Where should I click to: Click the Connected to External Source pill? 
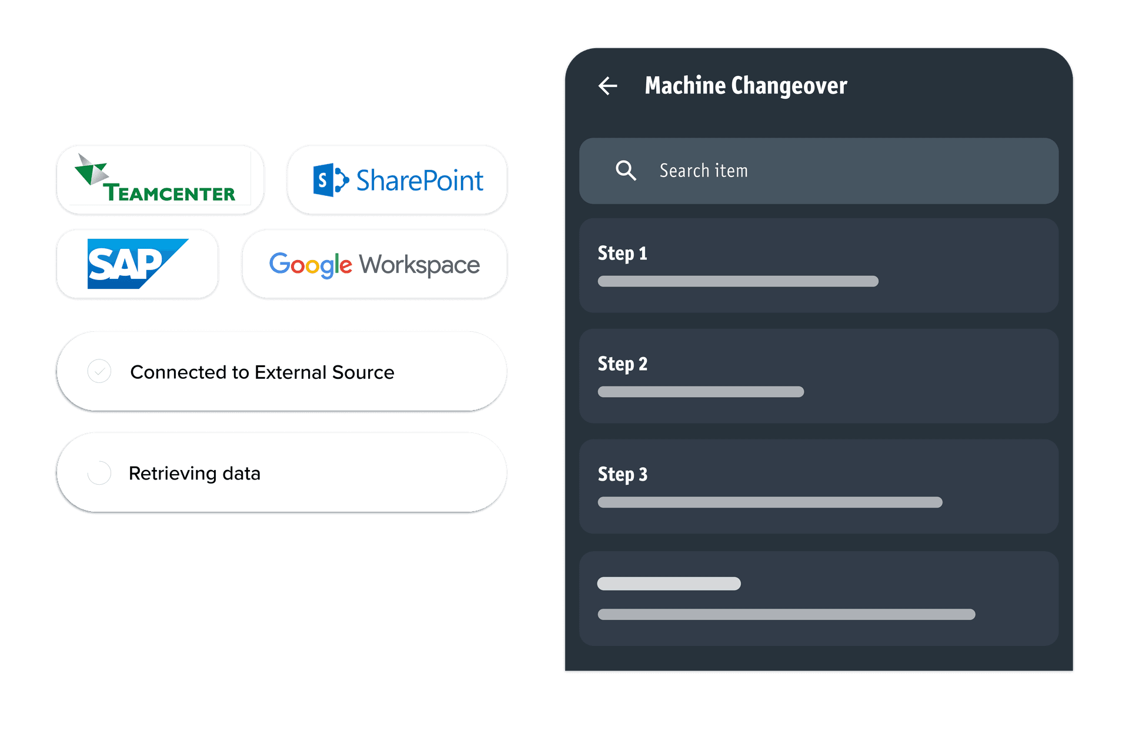[x=282, y=372]
